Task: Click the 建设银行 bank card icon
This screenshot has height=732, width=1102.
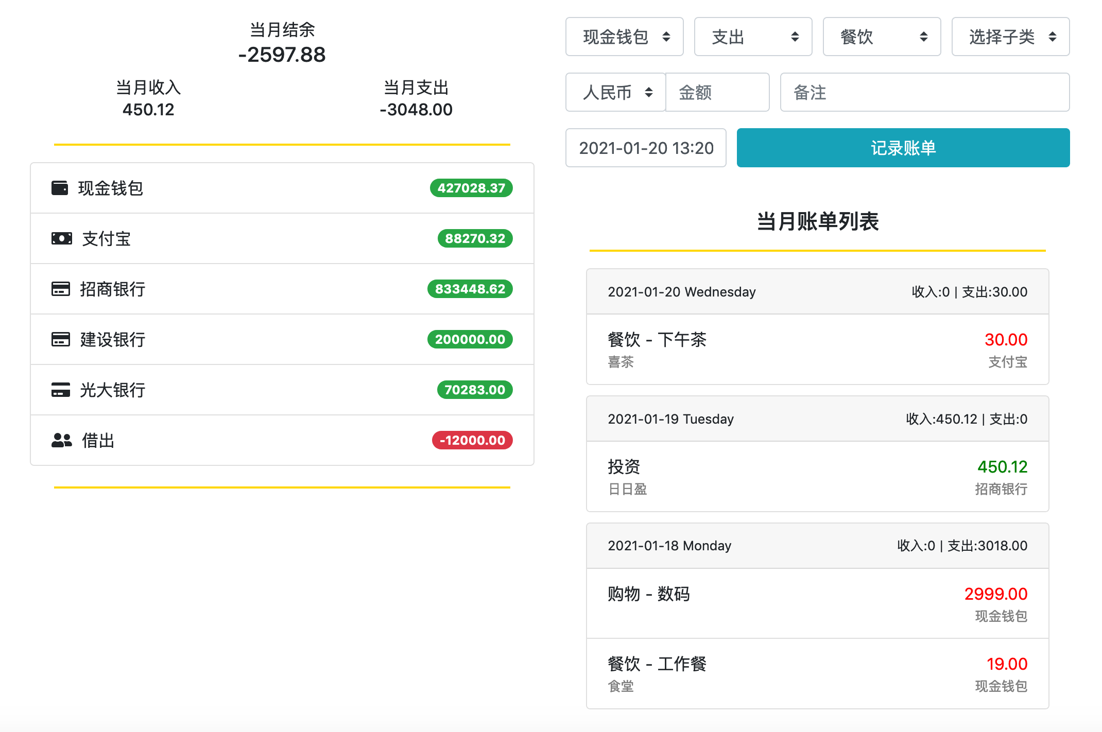Action: pos(60,339)
